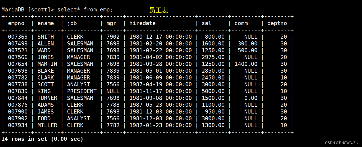Click mgr value 7782 in MILLER's row
Image resolution: width=362 pixels, height=147 pixels.
click(x=113, y=125)
